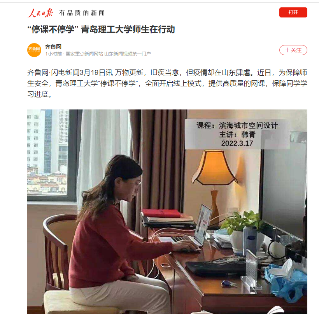319x314 pixels.
Task: Click the 齐鲁网 publisher name
Action: [x=53, y=47]
